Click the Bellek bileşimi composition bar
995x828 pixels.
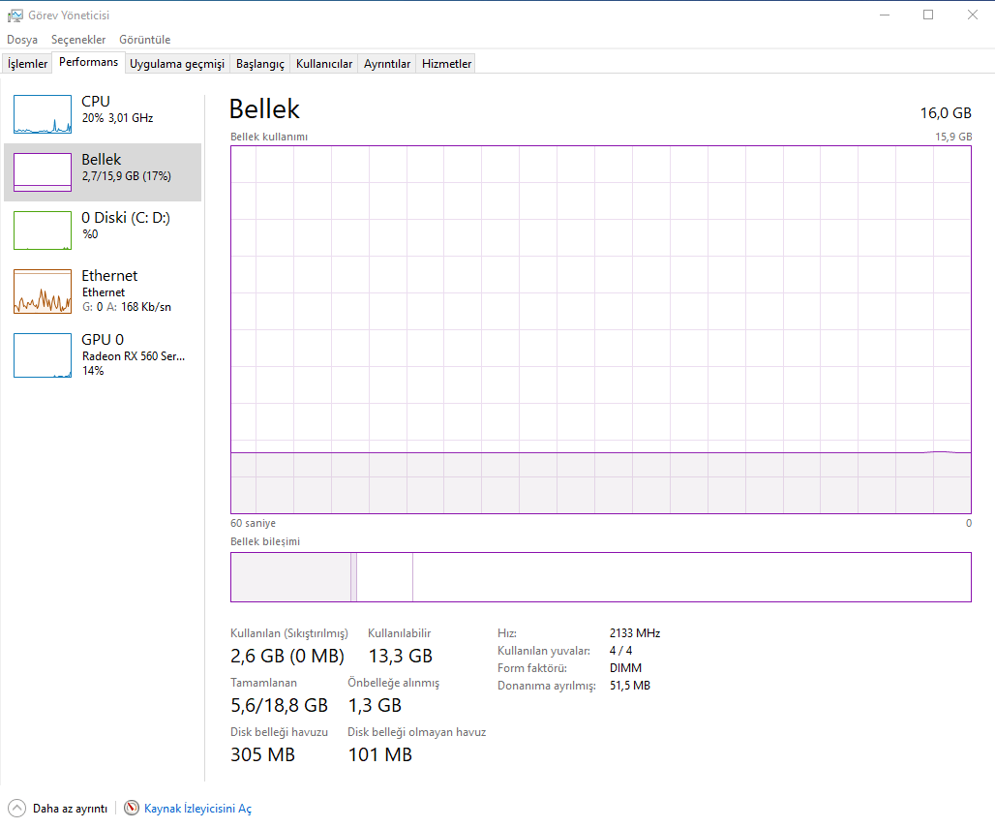(x=600, y=576)
